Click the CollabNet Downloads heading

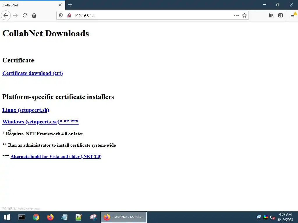[46, 33]
